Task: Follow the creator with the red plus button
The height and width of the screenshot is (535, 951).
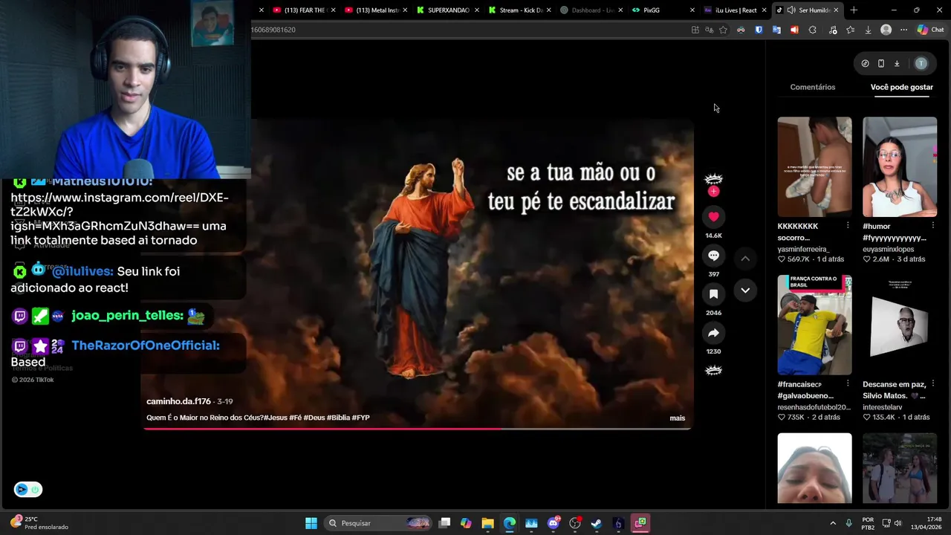Action: click(713, 192)
